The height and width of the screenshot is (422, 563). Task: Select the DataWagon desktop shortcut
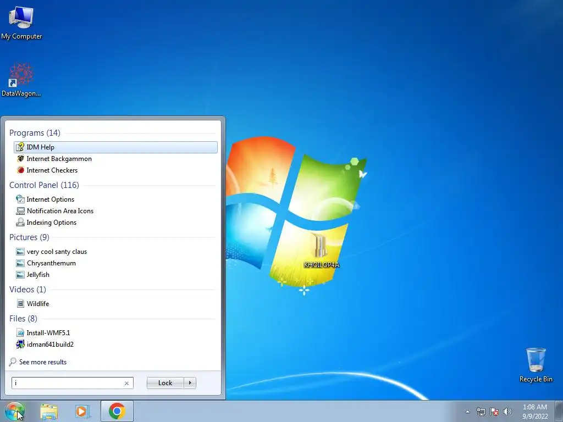[21, 80]
